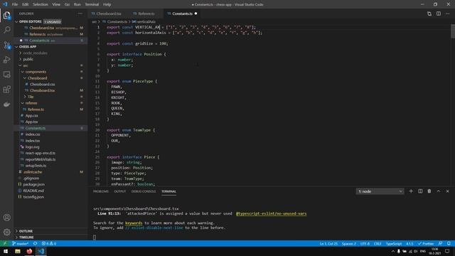
Task: Collapse the src folder
Action: pyautogui.click(x=26, y=65)
